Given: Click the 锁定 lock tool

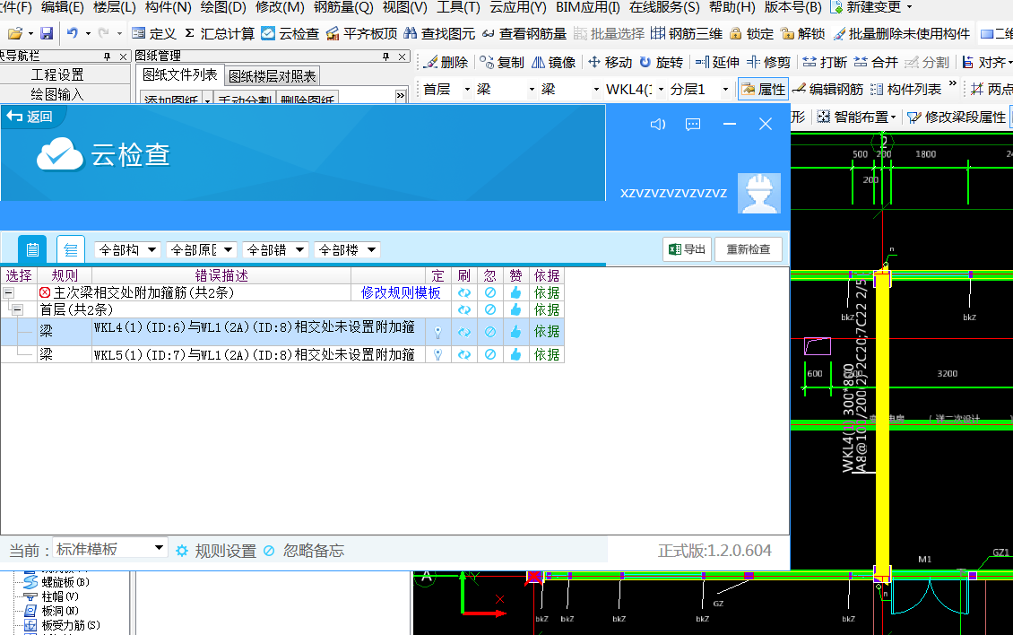Looking at the screenshot, I should pos(751,33).
